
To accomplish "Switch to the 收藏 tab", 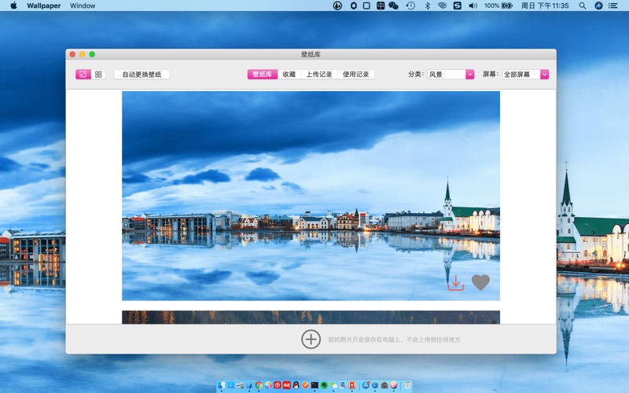I will tap(289, 75).
